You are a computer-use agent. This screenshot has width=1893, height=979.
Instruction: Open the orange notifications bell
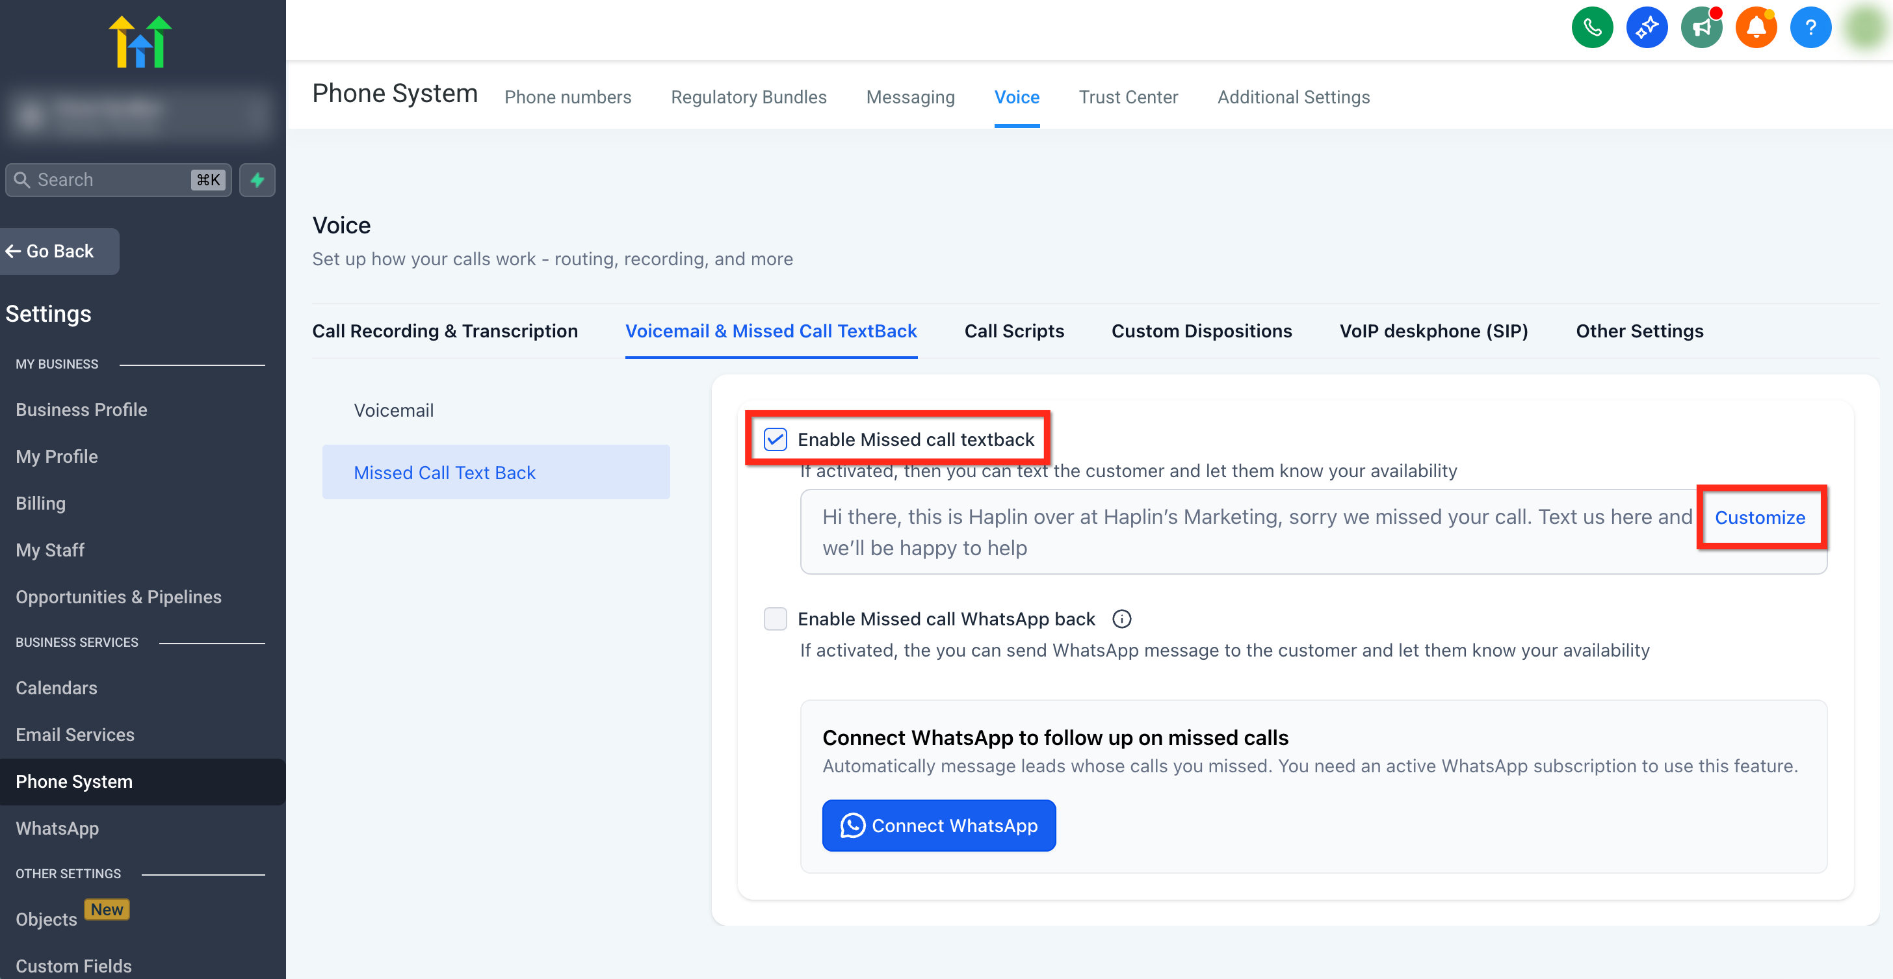(x=1756, y=28)
